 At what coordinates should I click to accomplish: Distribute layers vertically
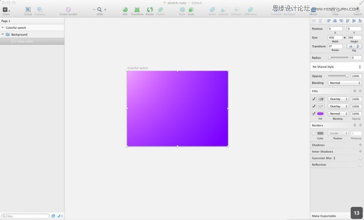point(320,21)
